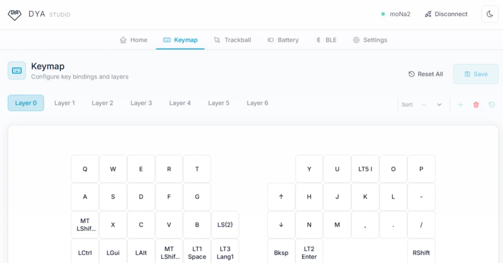Screen dimensions: 503x263
Task: Click the DYA Studio logo icon
Action: 15,15
